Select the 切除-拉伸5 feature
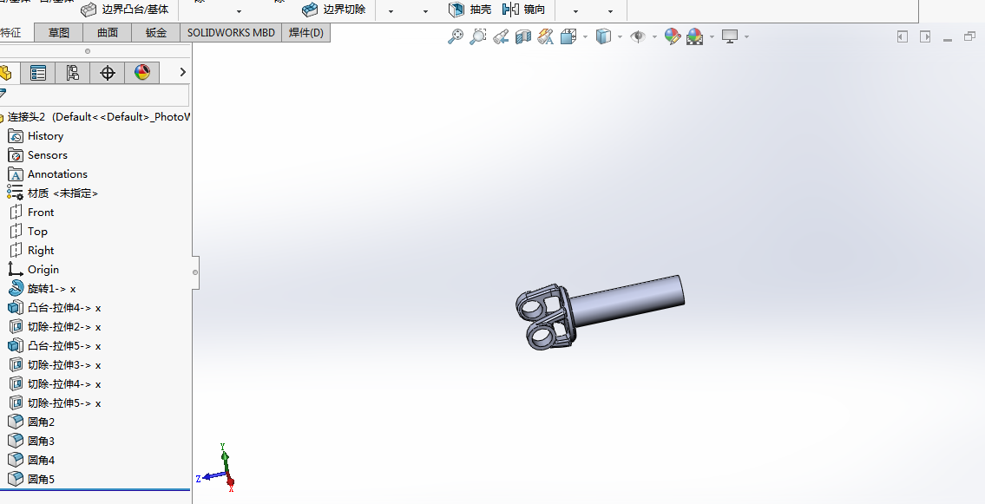Screen dimensions: 985x504 (x=55, y=403)
